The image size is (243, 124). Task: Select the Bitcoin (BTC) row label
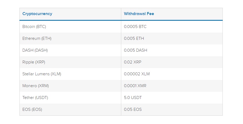[x=34, y=27]
